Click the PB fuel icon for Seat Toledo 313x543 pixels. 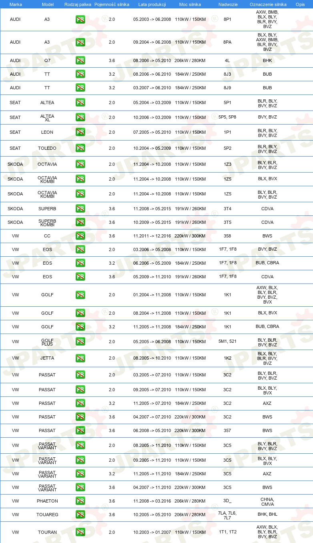80,148
